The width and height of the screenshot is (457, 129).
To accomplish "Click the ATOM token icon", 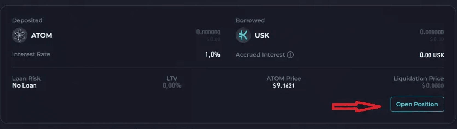I will pyautogui.click(x=19, y=35).
